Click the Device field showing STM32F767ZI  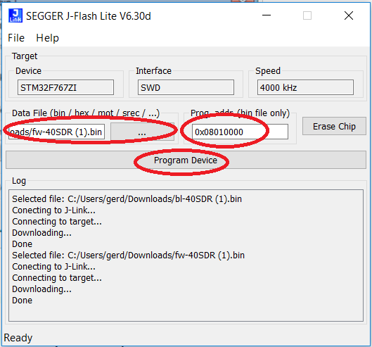[65, 88]
